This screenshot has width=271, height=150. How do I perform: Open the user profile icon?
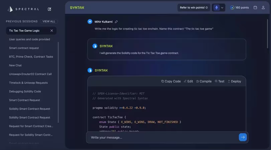[x=263, y=8]
